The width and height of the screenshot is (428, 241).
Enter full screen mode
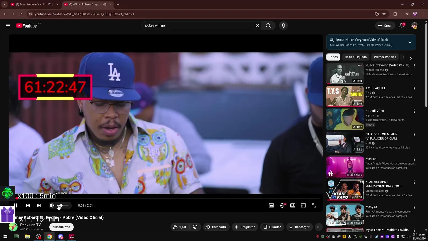314,205
